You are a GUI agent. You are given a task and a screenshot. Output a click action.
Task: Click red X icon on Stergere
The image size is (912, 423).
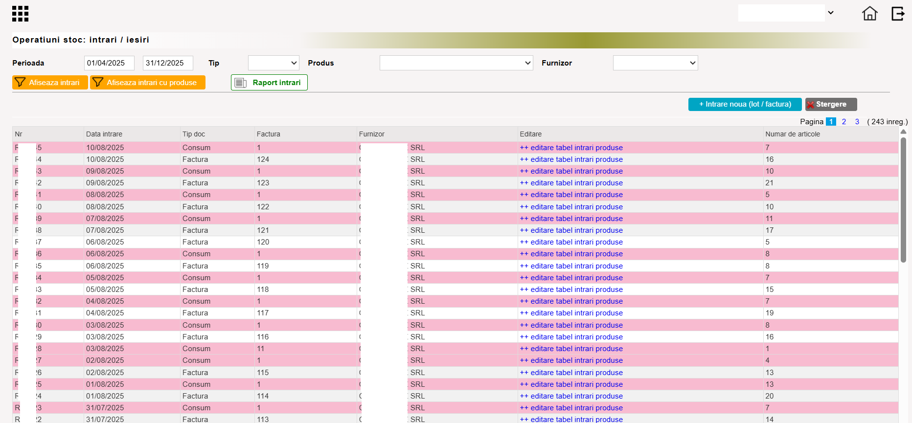pos(811,105)
